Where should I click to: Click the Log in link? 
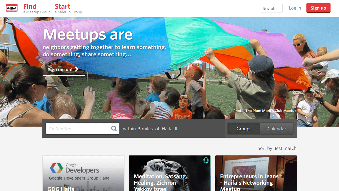pos(295,8)
